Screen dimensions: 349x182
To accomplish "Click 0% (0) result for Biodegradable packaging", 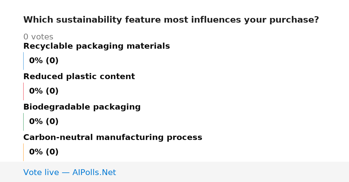I will (x=44, y=122).
